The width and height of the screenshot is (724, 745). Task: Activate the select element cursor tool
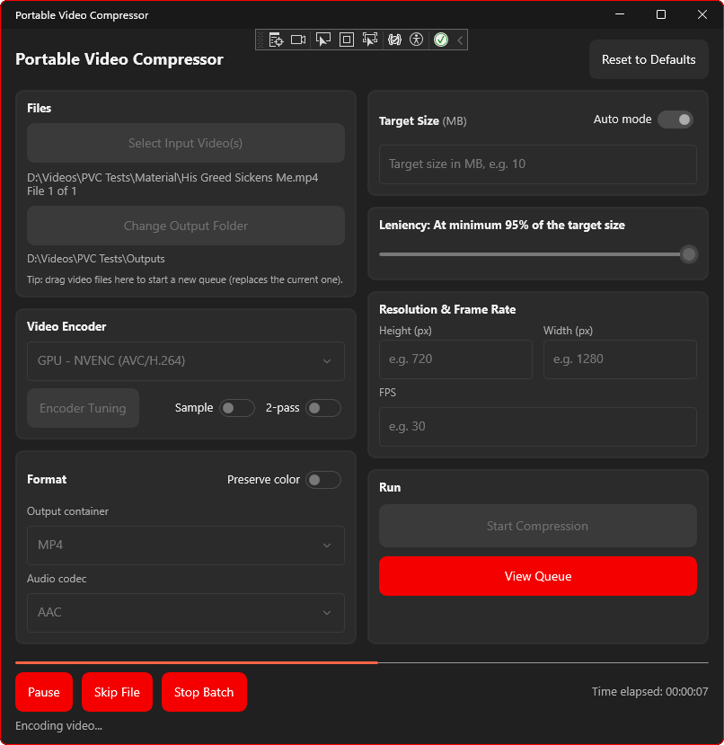(323, 40)
